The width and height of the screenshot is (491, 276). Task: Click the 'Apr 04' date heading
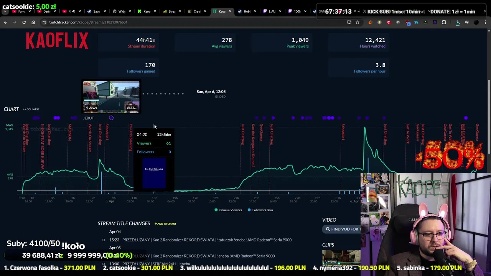(x=115, y=232)
